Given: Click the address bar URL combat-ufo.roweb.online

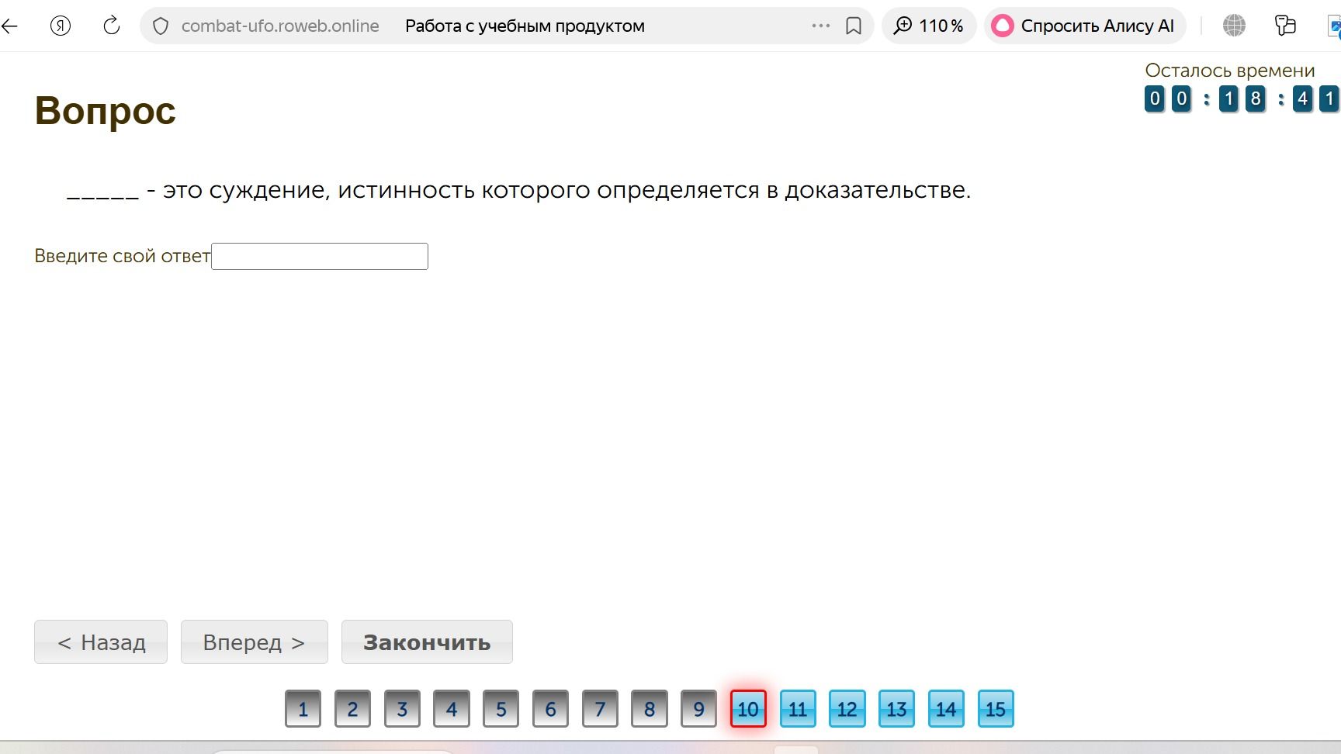Looking at the screenshot, I should click(x=280, y=26).
